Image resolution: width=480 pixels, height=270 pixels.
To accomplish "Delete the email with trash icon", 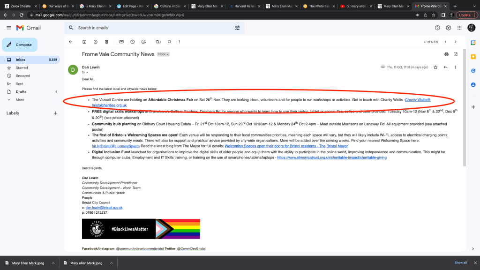I will coord(106,42).
